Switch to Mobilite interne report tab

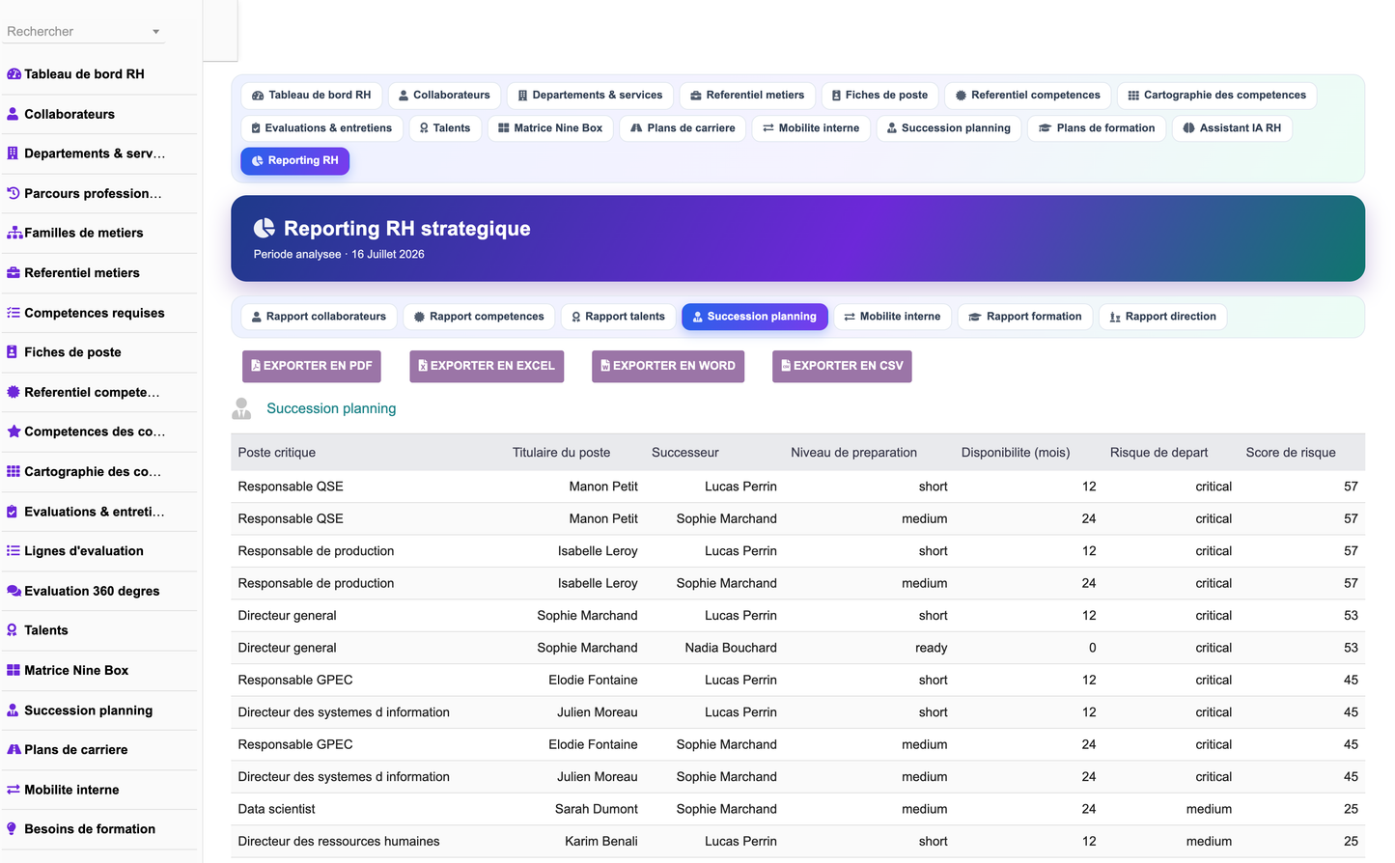pos(893,317)
